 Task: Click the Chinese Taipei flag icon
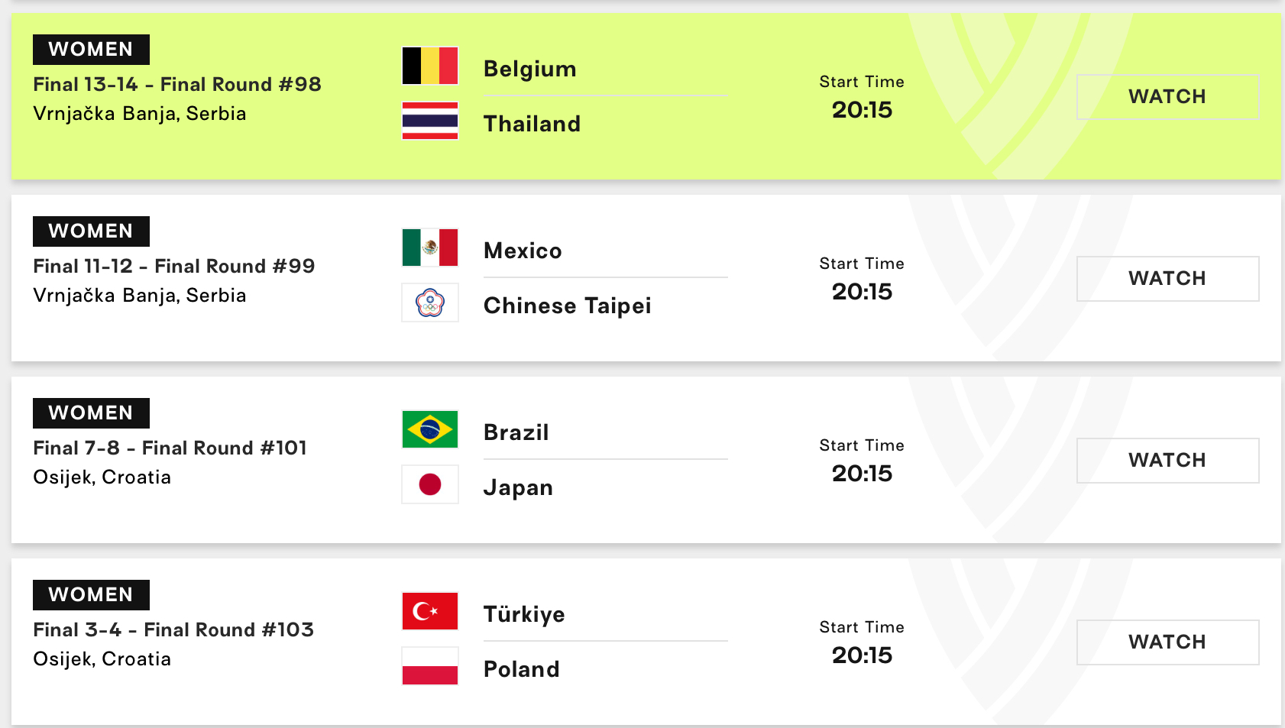430,303
